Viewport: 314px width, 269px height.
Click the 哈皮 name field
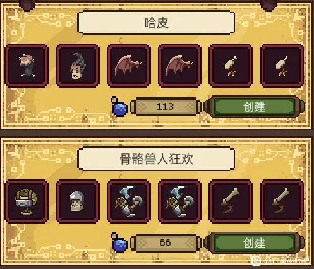[156, 23]
